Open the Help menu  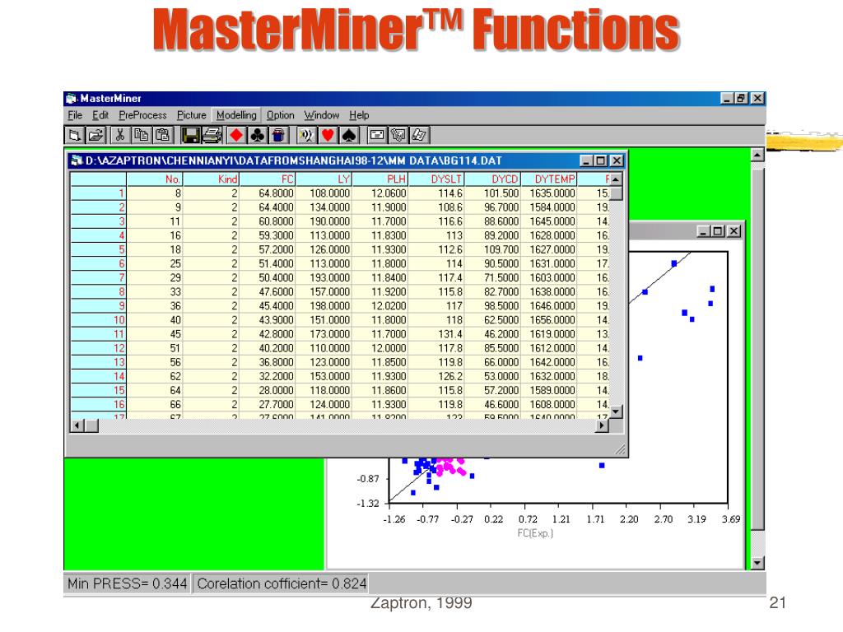(x=359, y=115)
